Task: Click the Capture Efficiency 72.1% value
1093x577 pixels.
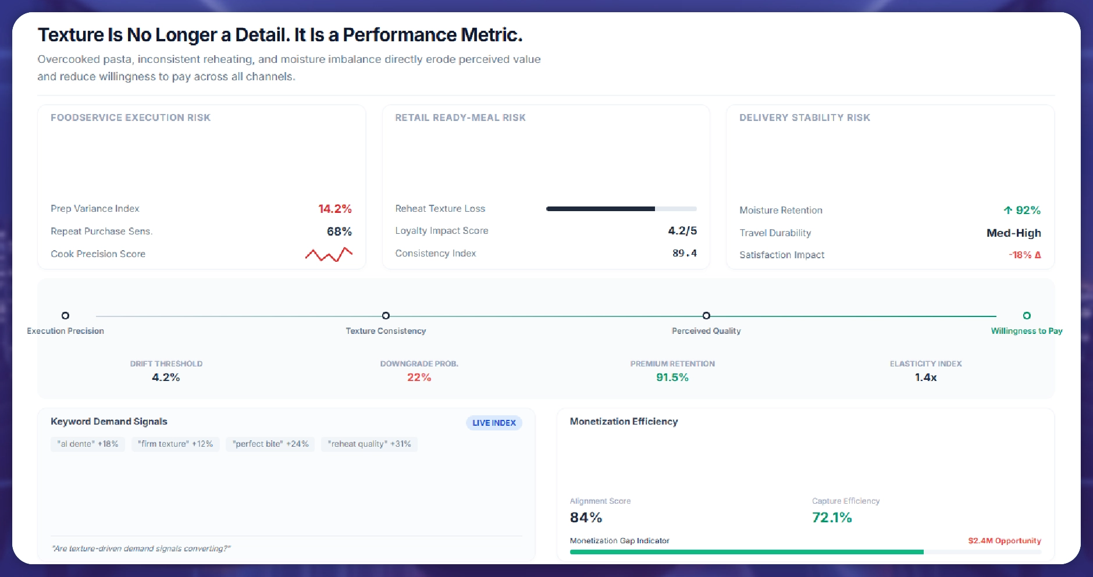Action: point(832,517)
